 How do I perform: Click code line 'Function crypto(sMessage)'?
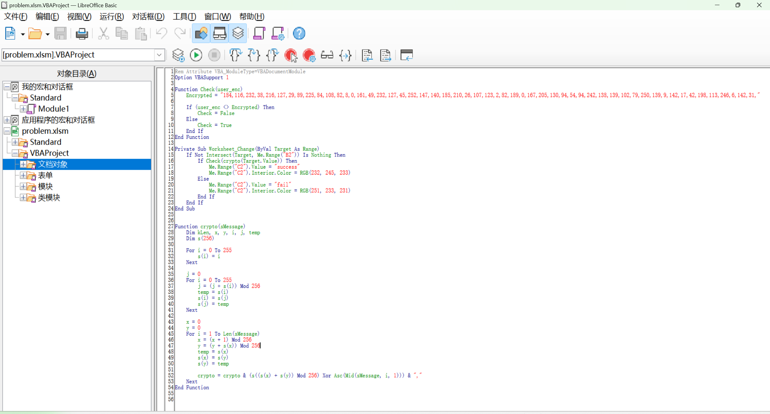(x=210, y=227)
